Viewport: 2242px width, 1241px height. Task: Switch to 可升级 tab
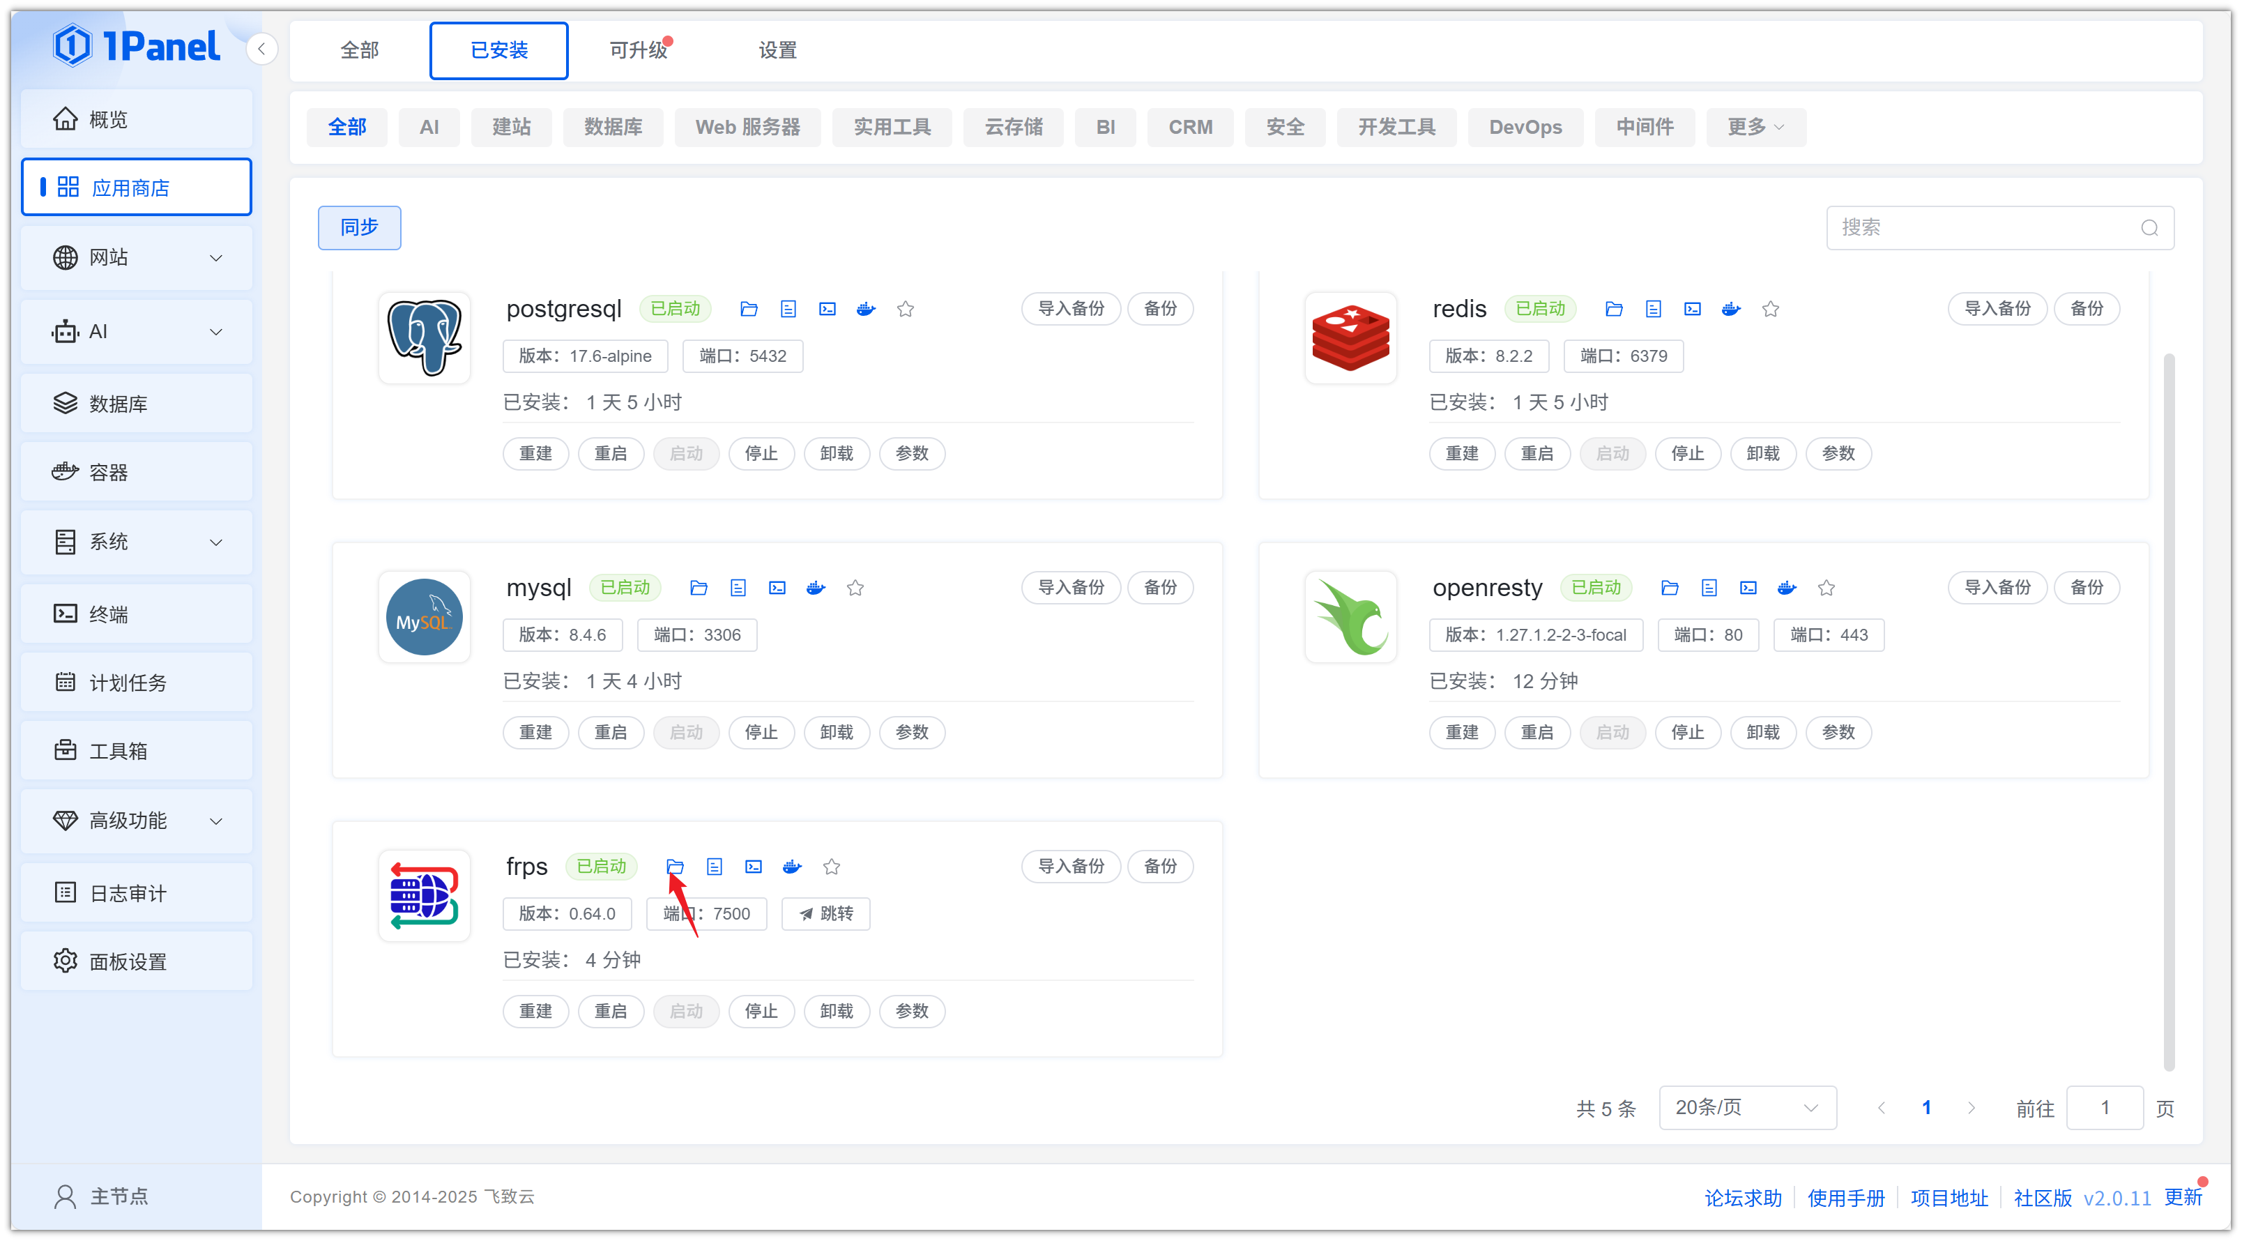point(638,50)
